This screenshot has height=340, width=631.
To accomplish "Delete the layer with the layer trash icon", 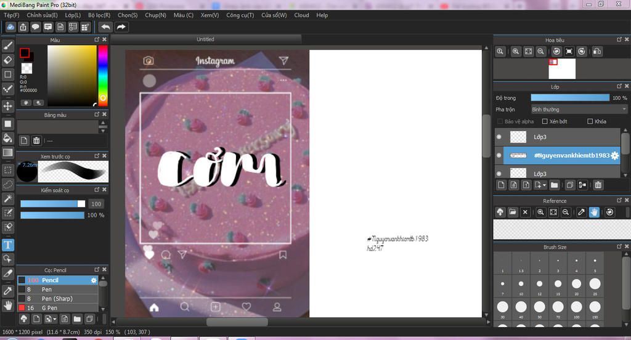I will (598, 185).
